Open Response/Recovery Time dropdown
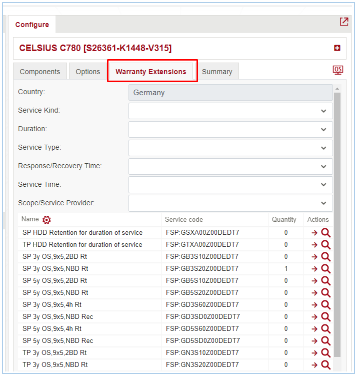This screenshot has width=357, height=376. pyautogui.click(x=230, y=166)
